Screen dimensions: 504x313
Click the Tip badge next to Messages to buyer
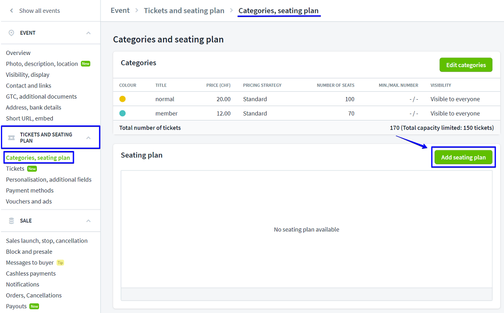pos(60,263)
